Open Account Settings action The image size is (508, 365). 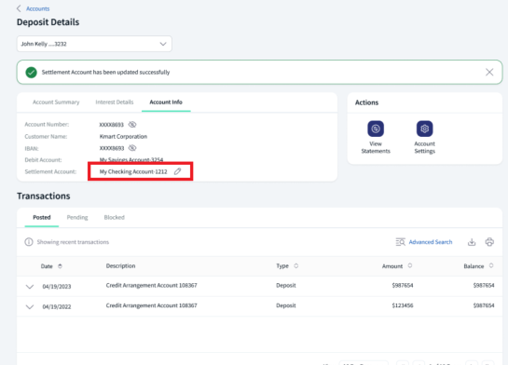click(x=424, y=137)
